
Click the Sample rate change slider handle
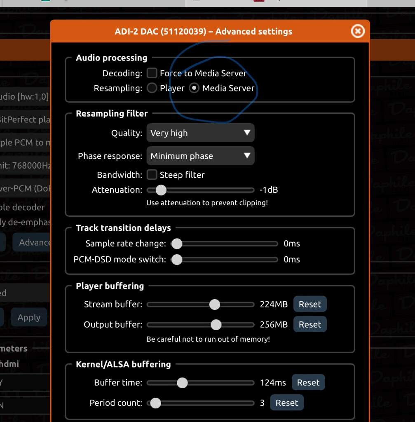point(177,244)
